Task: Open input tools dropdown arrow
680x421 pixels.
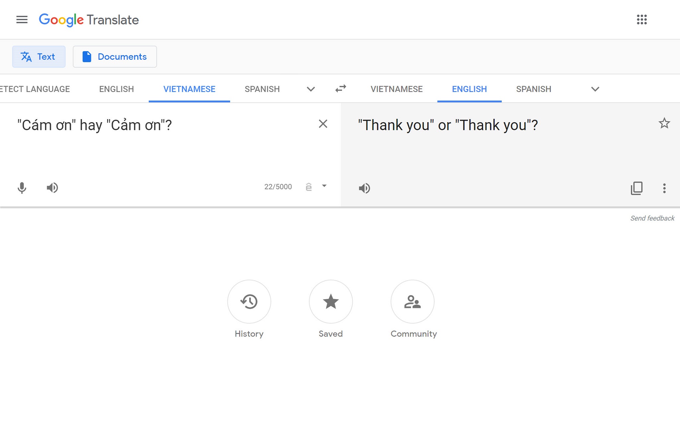Action: pyautogui.click(x=324, y=186)
